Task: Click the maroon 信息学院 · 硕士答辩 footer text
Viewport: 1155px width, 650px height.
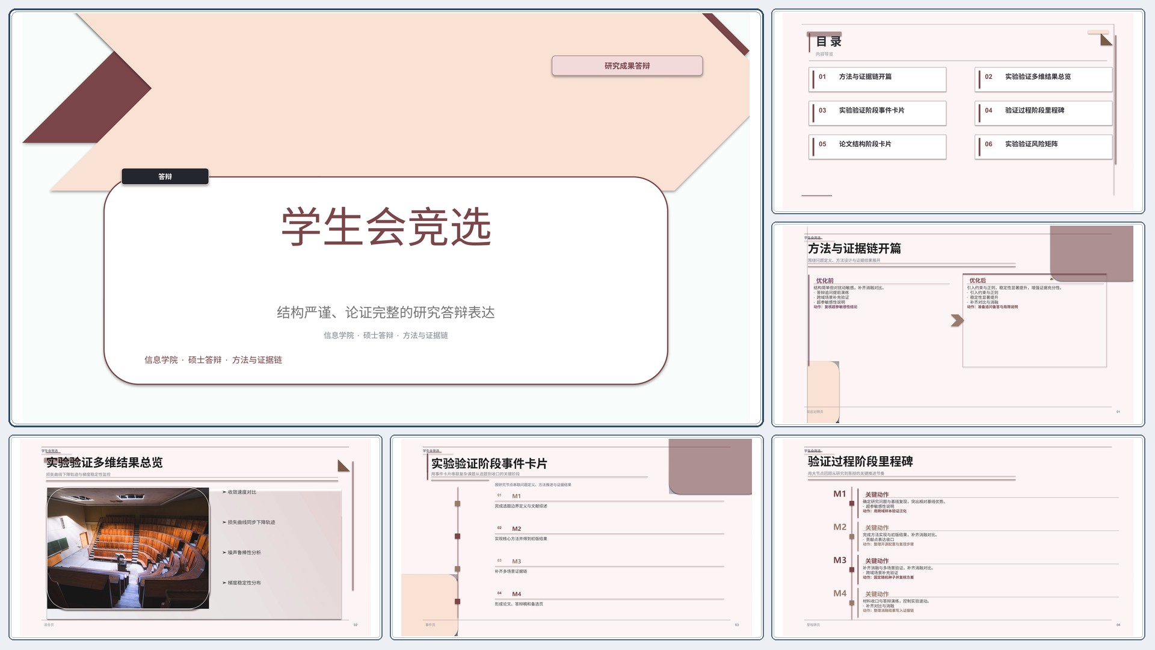Action: coord(213,360)
